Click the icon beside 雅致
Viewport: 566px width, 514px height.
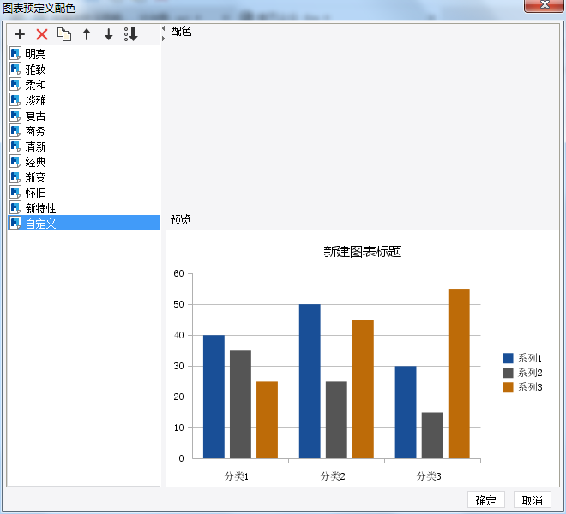[15, 69]
